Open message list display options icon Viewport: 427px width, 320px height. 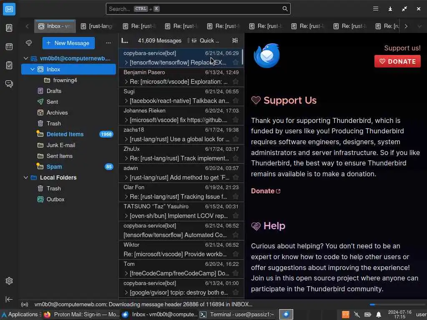point(235,40)
